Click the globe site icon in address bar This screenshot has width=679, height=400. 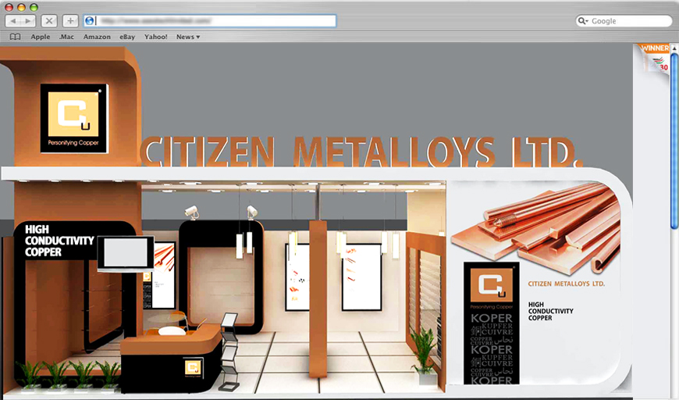click(x=90, y=21)
